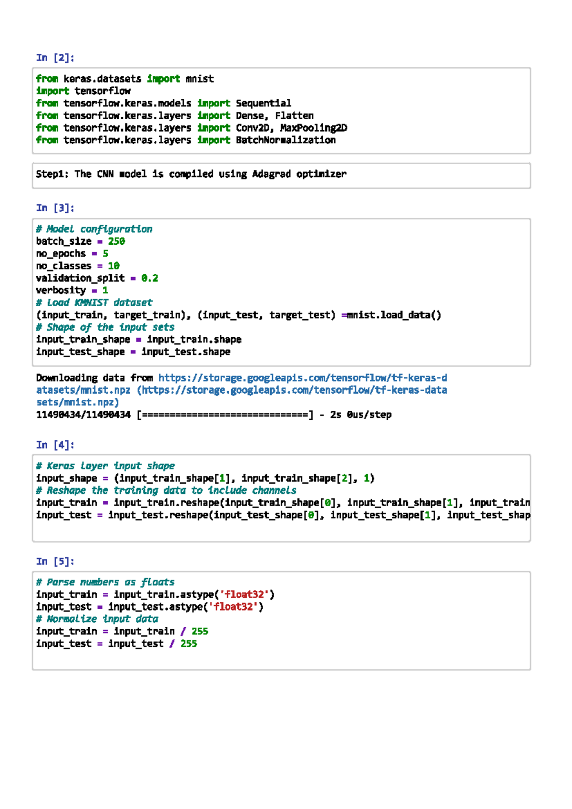The width and height of the screenshot is (572, 809).
Task: Click the validation_split value 0.2
Action: (x=149, y=278)
